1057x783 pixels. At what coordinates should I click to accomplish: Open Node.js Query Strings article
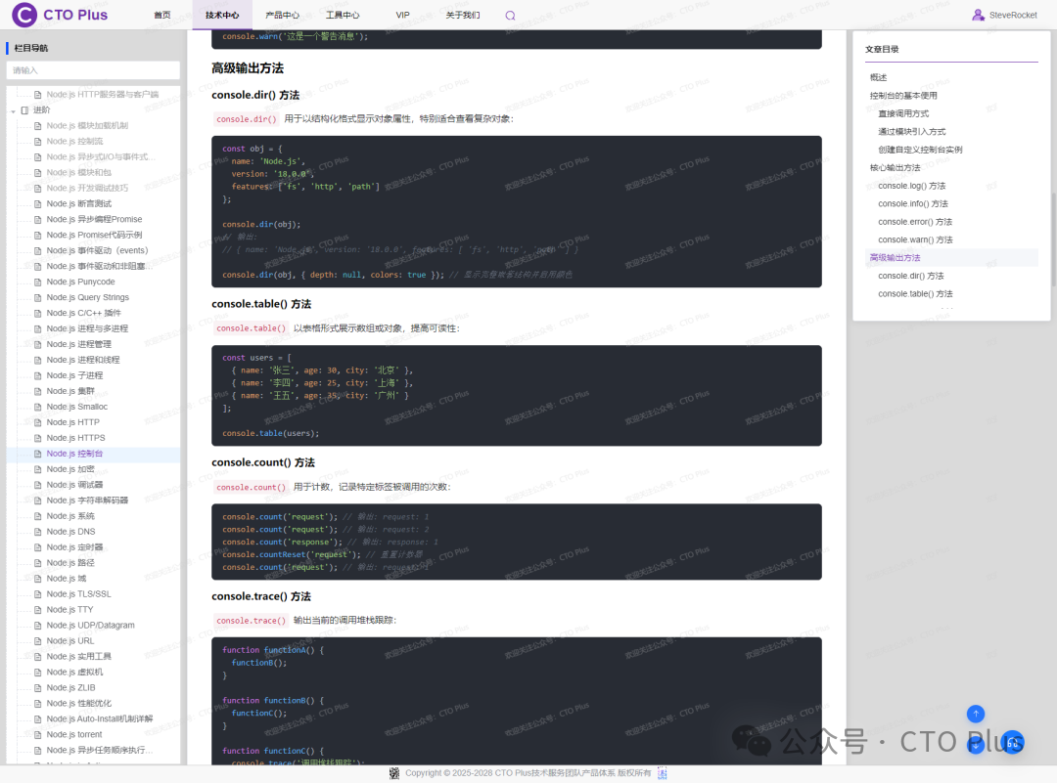88,297
